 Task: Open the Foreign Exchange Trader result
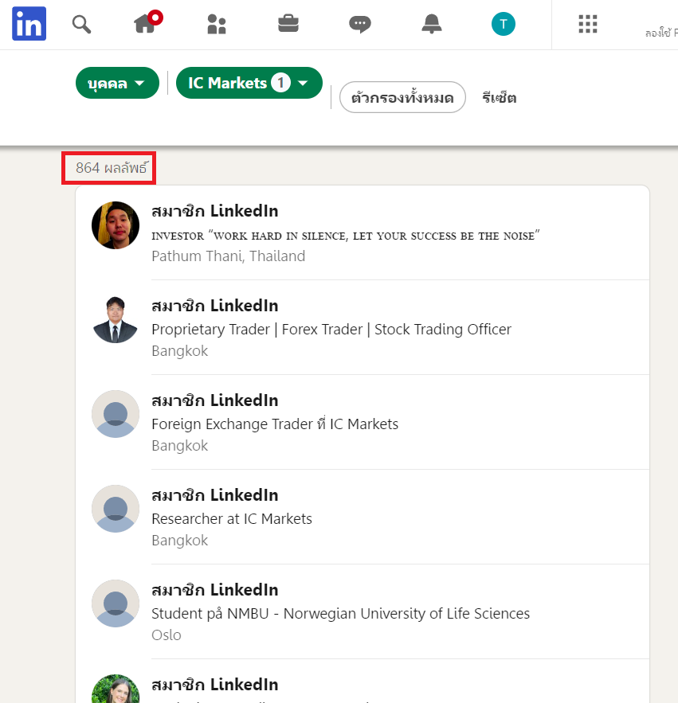[x=214, y=400]
